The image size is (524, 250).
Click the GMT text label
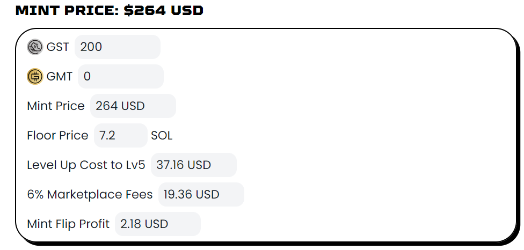pyautogui.click(x=59, y=76)
